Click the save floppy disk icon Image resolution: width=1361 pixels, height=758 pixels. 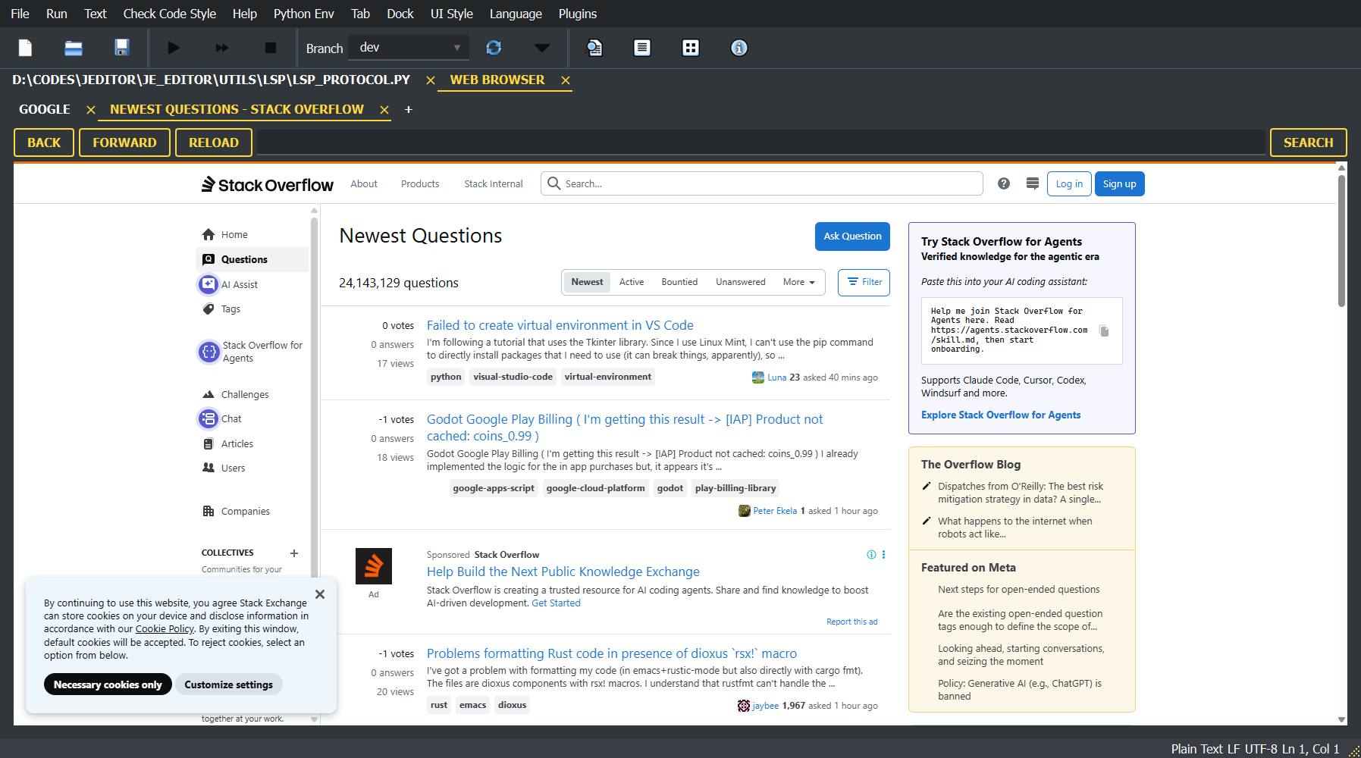[121, 48]
